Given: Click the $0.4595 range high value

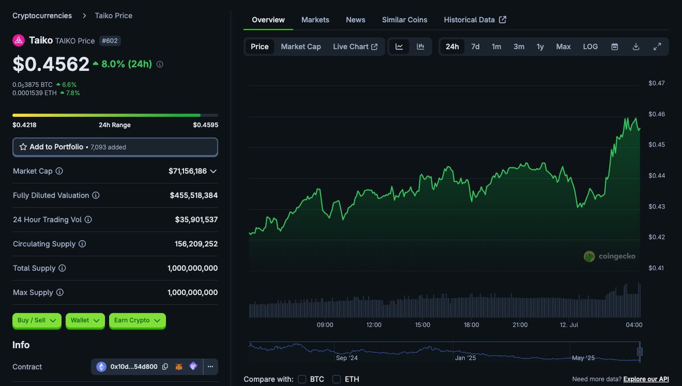Looking at the screenshot, I should (206, 125).
